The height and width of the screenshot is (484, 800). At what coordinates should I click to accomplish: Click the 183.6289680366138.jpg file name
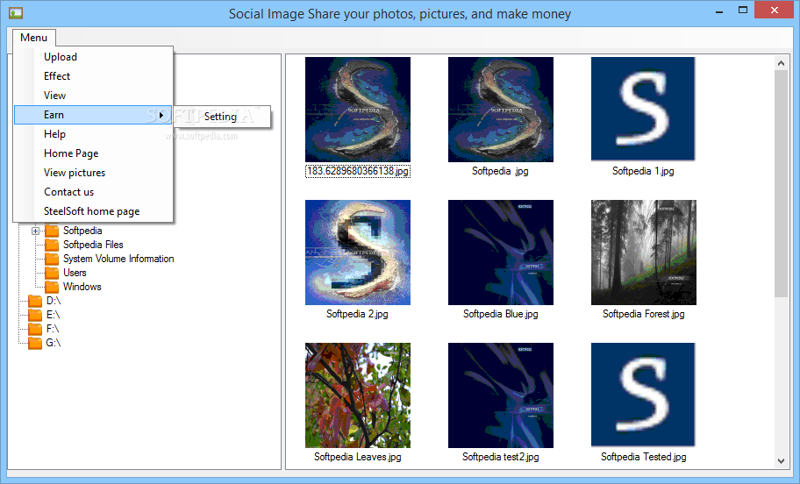click(358, 171)
